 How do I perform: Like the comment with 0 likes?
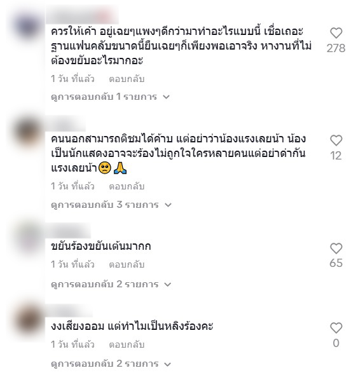coord(336,327)
